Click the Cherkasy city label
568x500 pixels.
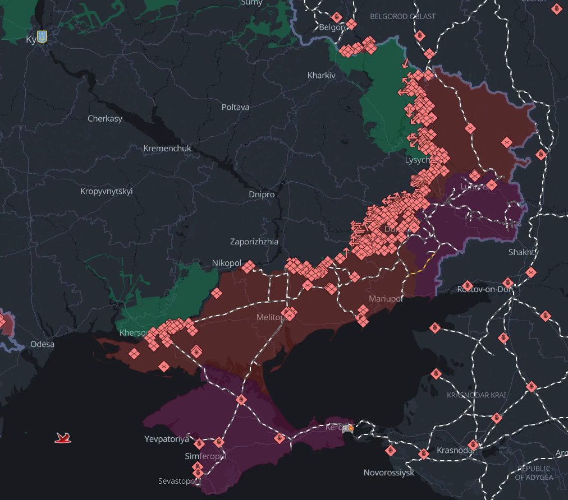coord(105,119)
